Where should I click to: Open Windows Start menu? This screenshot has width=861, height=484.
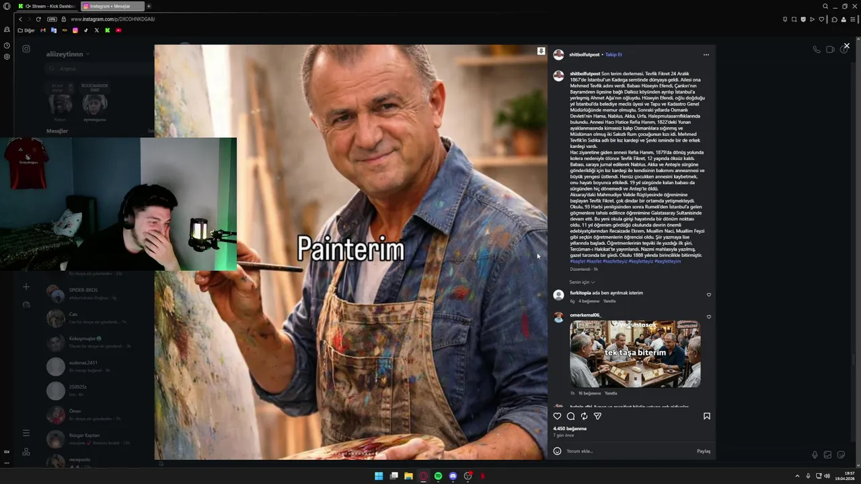[379, 476]
